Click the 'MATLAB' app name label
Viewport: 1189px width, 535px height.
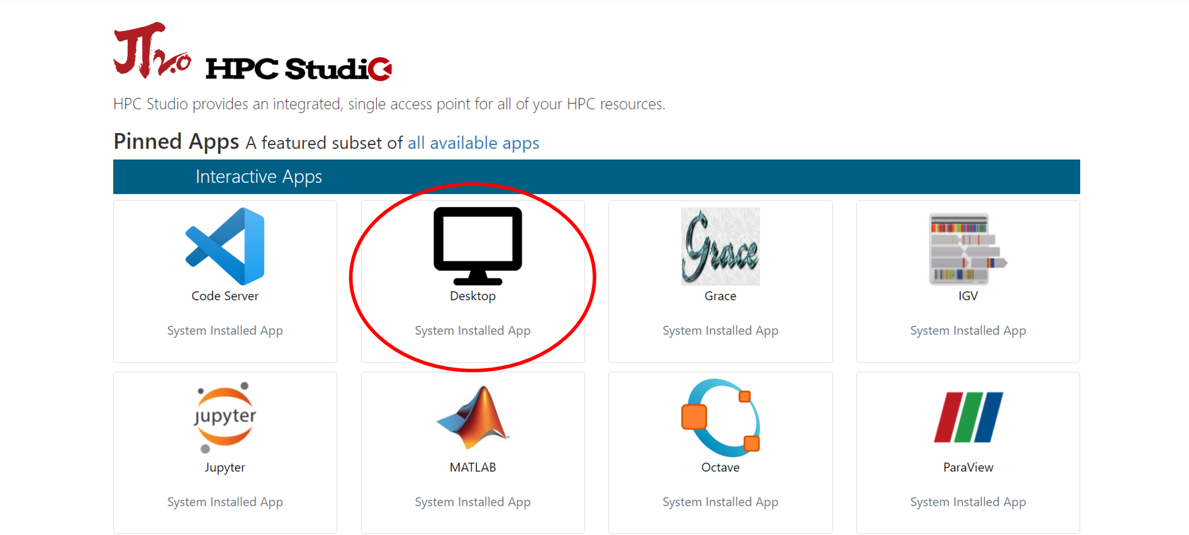pyautogui.click(x=473, y=467)
